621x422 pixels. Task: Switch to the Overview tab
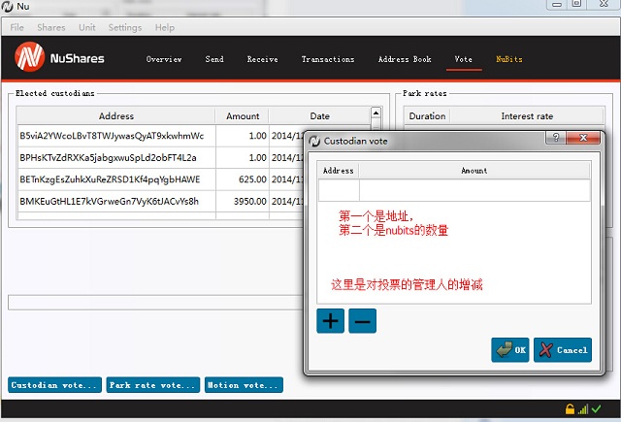point(164,59)
